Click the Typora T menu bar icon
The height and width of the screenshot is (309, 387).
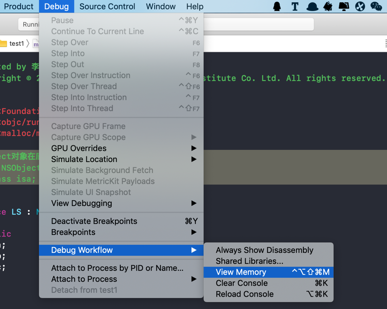pos(295,6)
